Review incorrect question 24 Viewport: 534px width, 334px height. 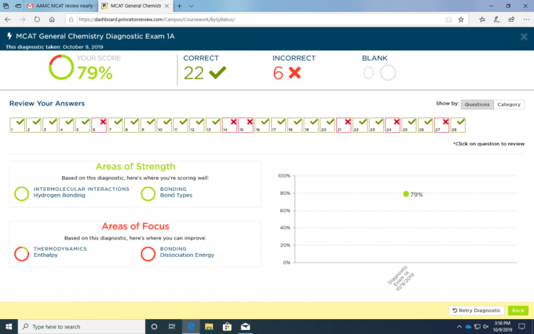coord(393,125)
